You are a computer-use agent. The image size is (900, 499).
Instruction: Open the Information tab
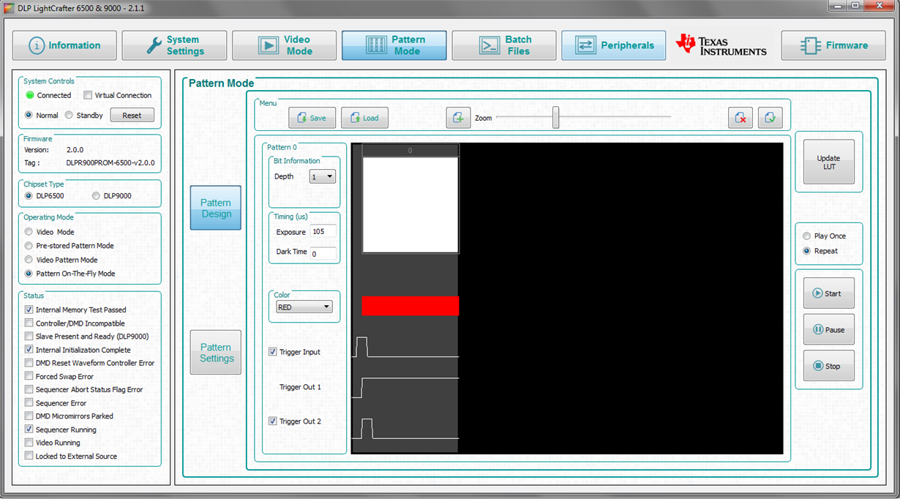pos(64,45)
